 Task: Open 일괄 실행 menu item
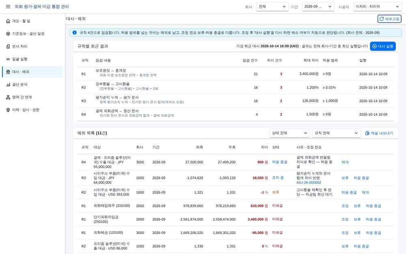(x=32, y=59)
